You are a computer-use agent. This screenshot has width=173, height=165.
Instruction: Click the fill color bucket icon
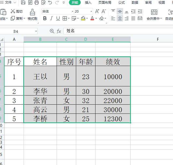coord(83,19)
